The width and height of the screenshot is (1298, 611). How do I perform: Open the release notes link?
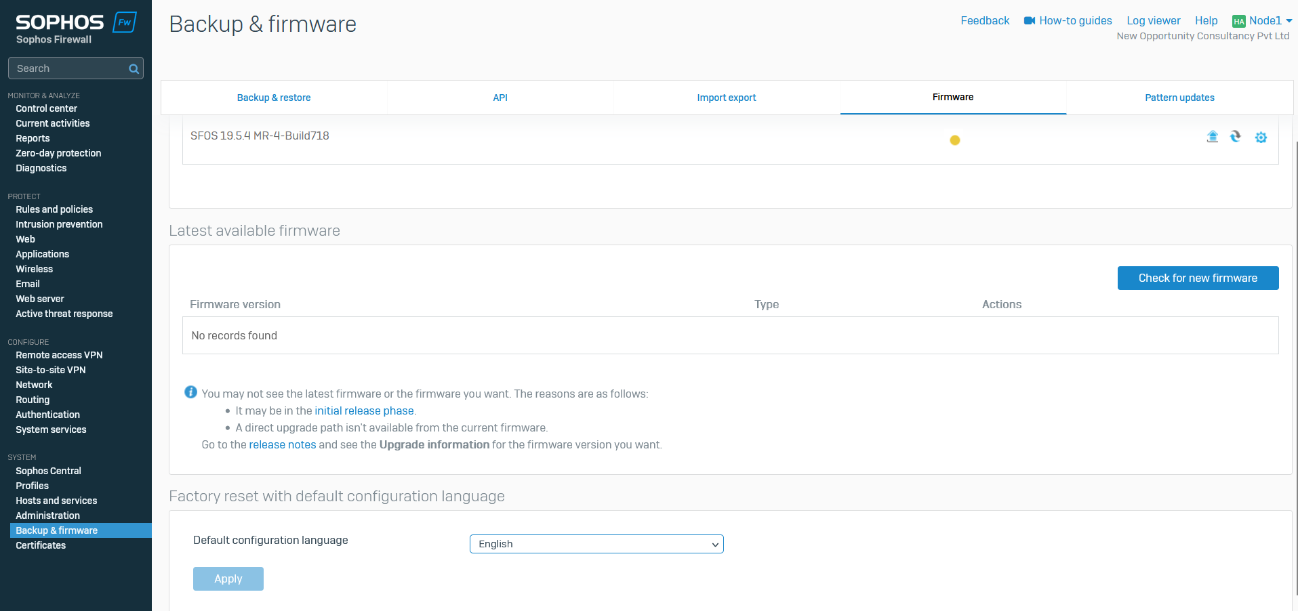point(282,445)
